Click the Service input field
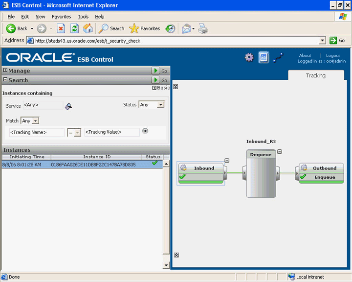 (x=43, y=105)
